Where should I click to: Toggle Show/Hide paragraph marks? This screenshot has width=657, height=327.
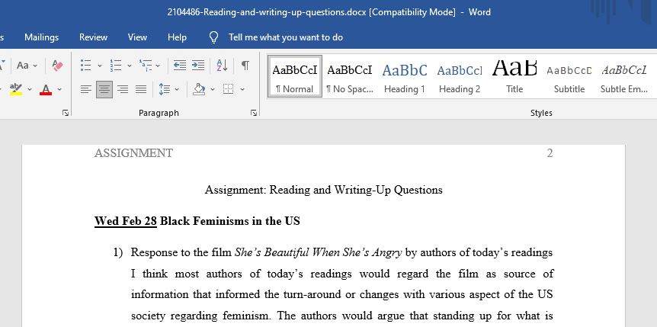pos(245,66)
